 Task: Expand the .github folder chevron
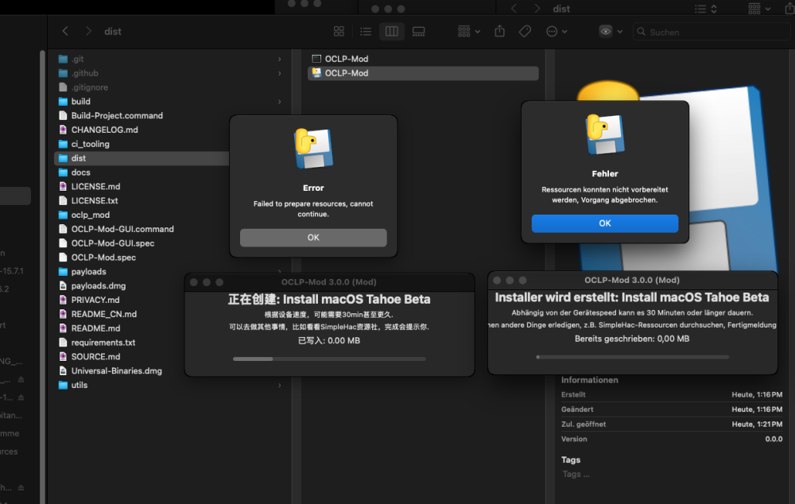[x=279, y=73]
